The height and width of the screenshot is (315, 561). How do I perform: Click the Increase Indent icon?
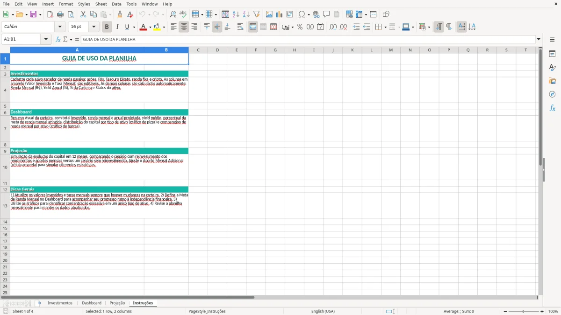tap(356, 27)
